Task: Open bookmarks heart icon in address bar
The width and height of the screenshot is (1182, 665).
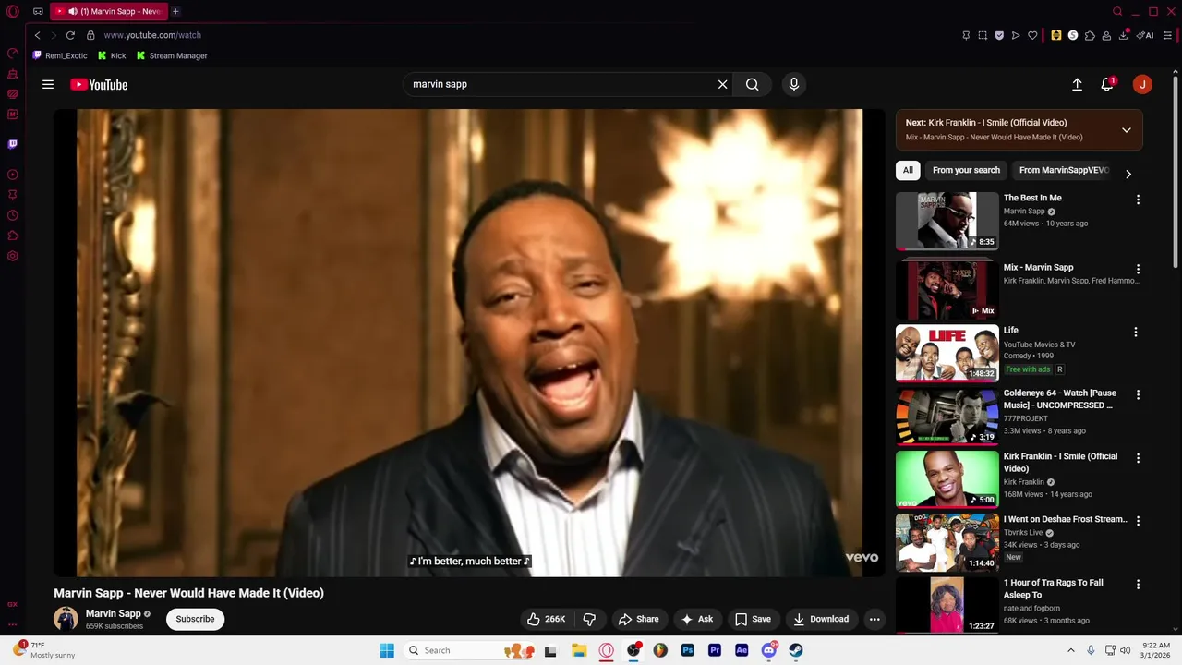Action: (1032, 35)
